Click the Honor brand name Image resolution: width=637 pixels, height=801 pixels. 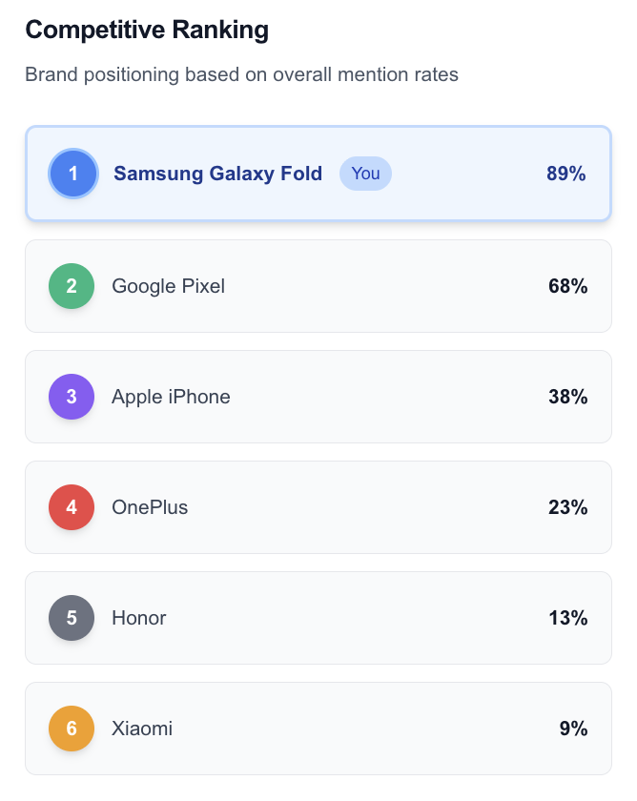(x=139, y=618)
